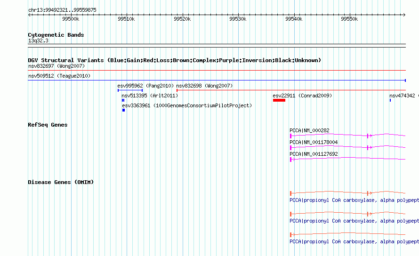Open the nsv832697 (Wong2007) variant label

(56, 66)
